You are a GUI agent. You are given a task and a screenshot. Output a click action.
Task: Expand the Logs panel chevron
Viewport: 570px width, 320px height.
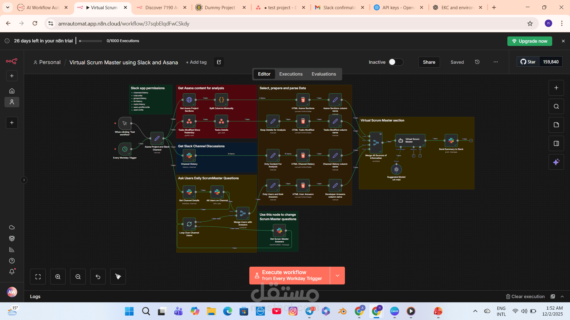click(562, 297)
